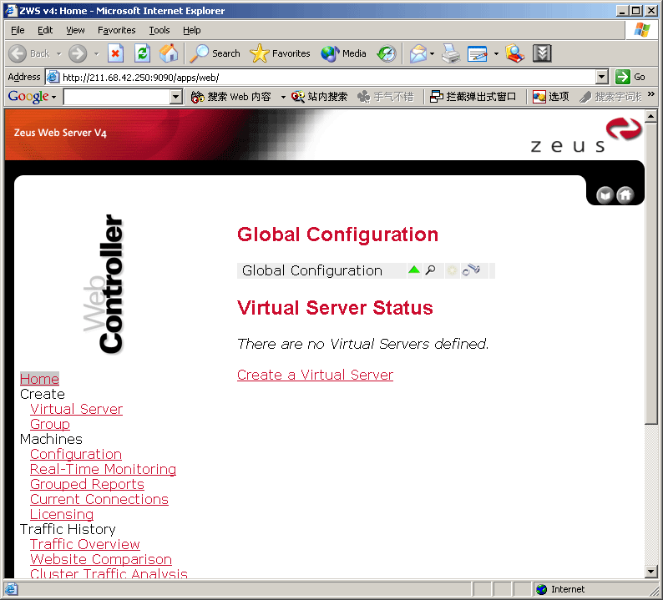The image size is (663, 600).
Task: Open the Configuration link under Machines
Action: [76, 454]
